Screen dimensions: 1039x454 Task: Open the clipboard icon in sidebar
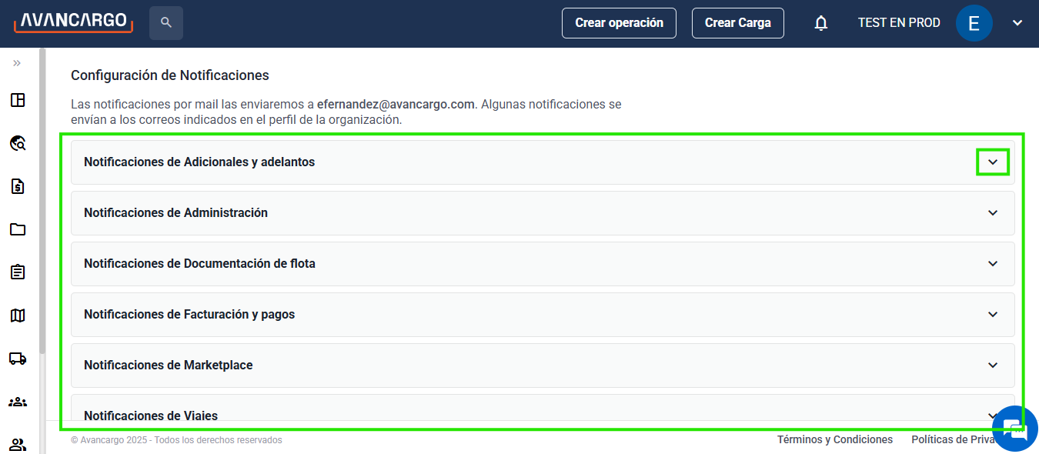point(17,272)
